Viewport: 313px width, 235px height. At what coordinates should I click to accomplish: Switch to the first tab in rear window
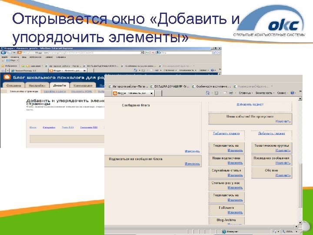29,70
